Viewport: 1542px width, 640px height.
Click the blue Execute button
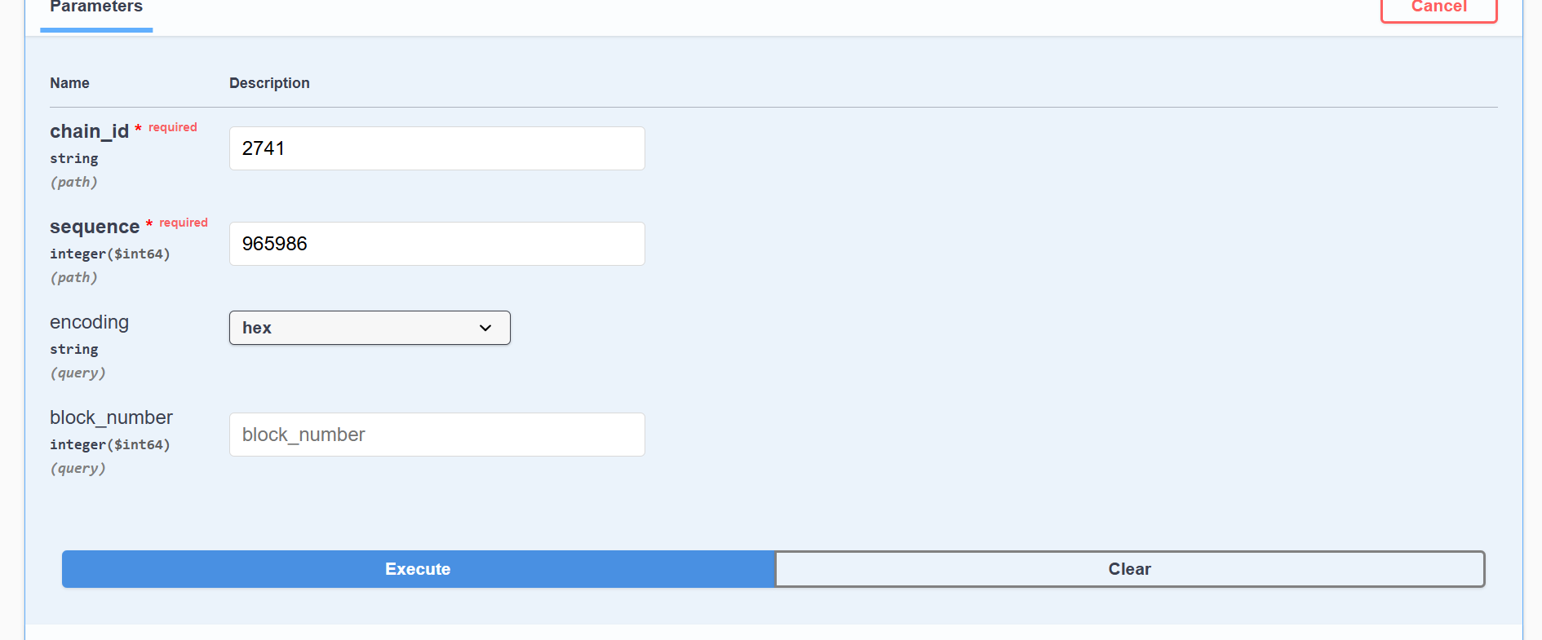[418, 569]
